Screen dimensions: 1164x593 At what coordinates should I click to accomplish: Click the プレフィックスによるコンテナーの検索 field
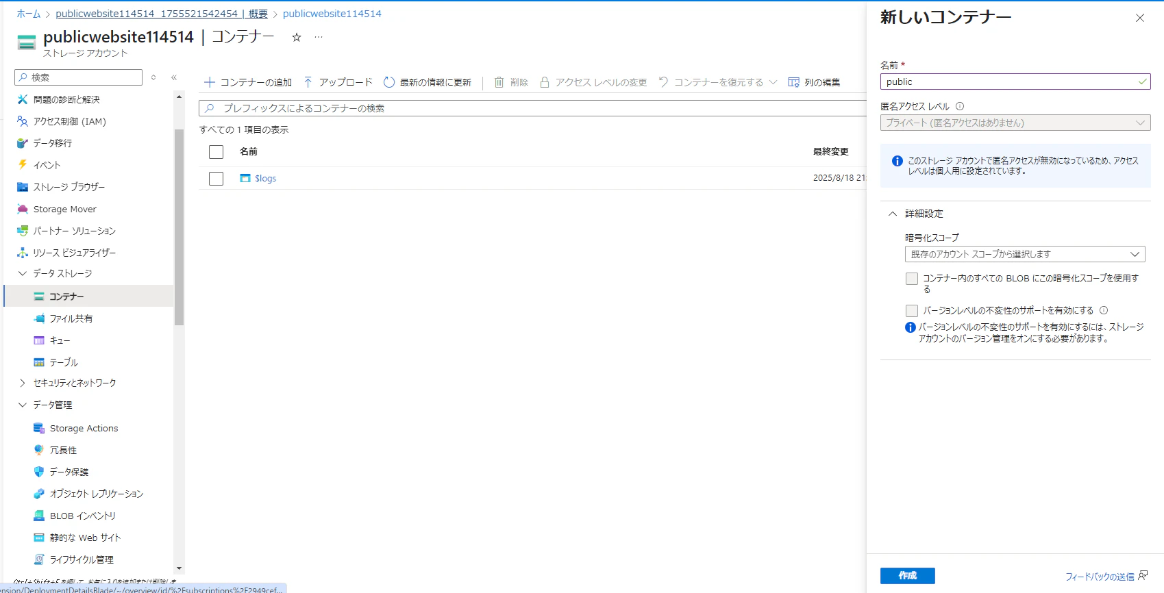tap(532, 108)
